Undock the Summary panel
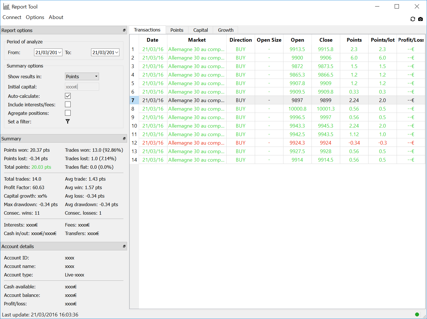Screen dimensions: 427x319 pyautogui.click(x=124, y=139)
